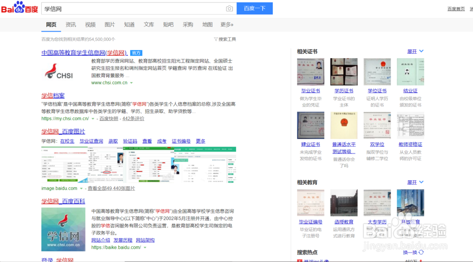Screen dimensions: 473x262
Task: View all images via 查看全部49,440张图片
Action: pos(111,188)
